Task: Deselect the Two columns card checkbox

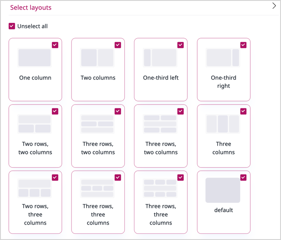Action: coord(118,45)
